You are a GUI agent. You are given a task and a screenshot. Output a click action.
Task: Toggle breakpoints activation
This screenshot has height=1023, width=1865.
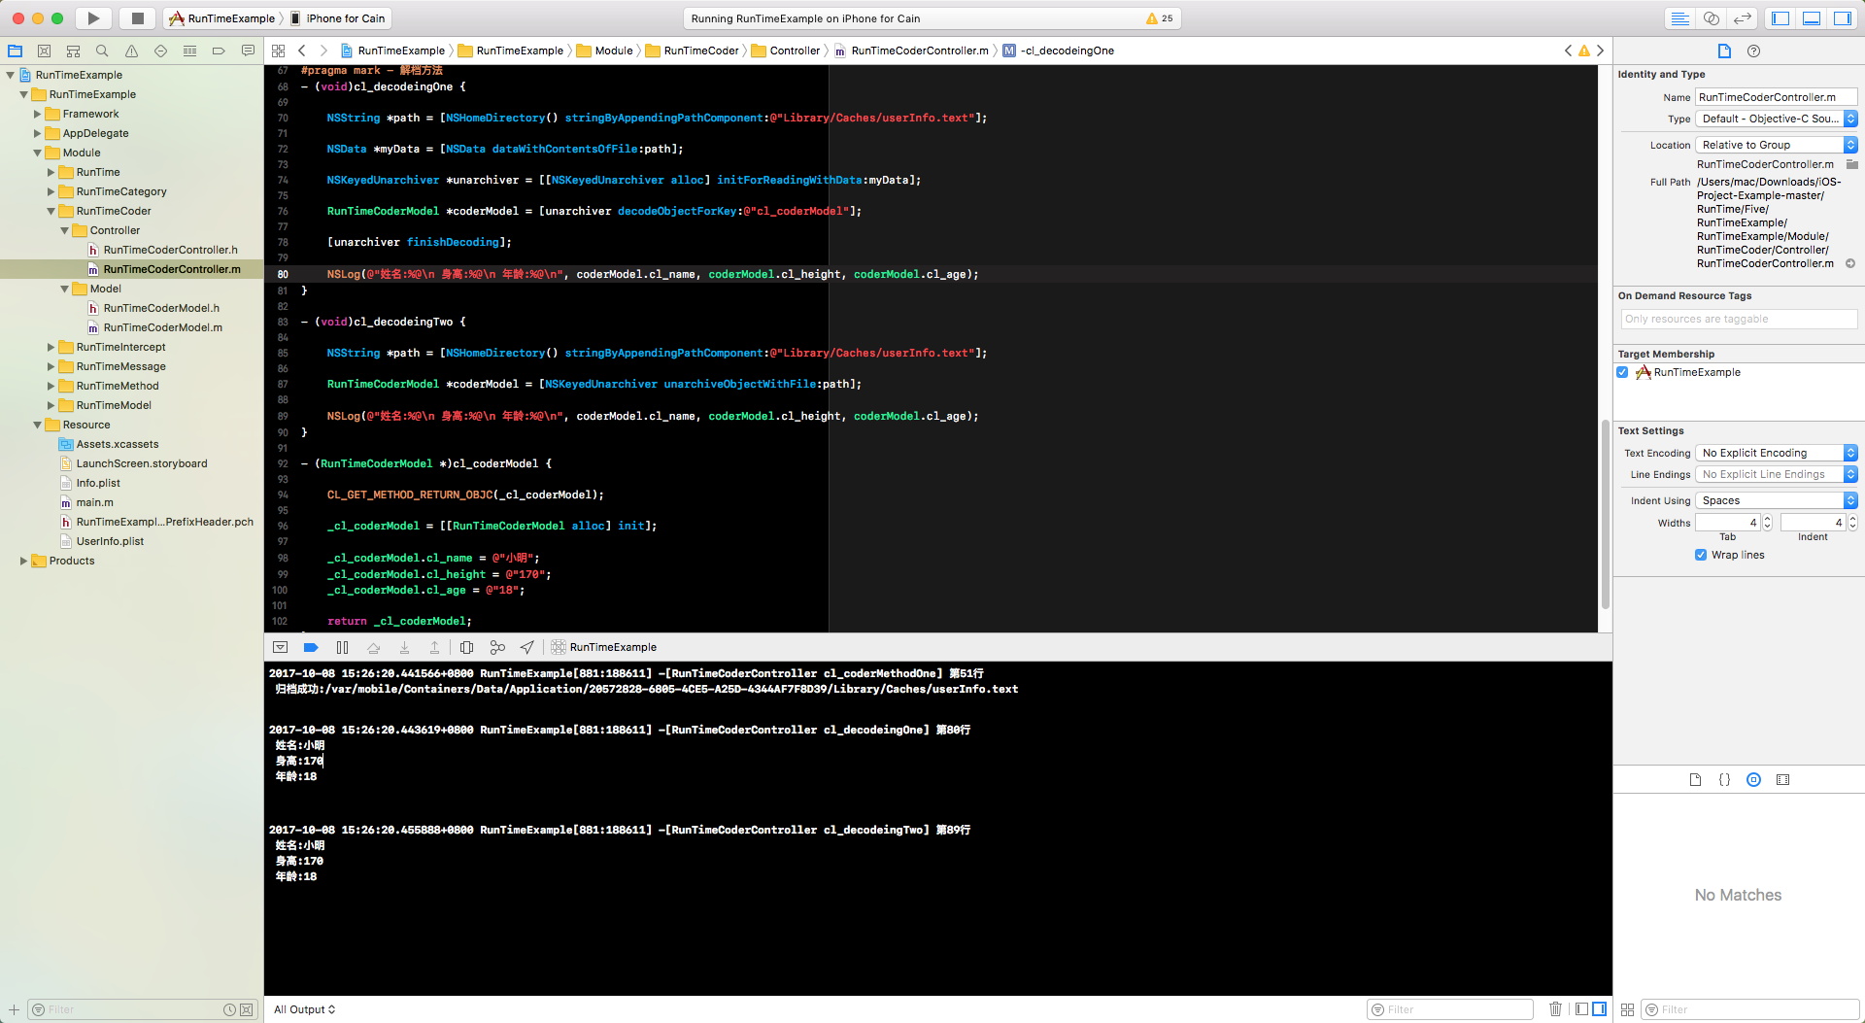click(311, 647)
